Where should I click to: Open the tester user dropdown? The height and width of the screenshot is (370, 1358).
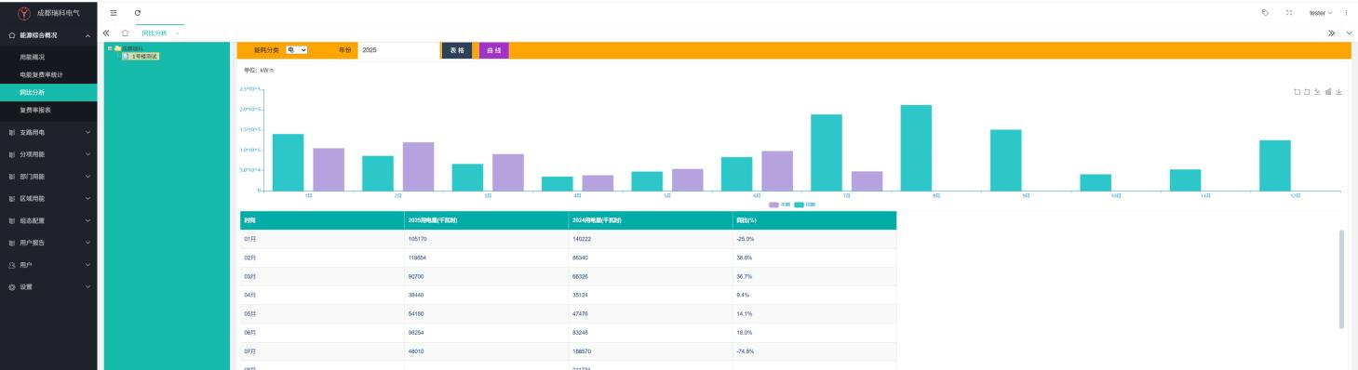pos(1321,12)
